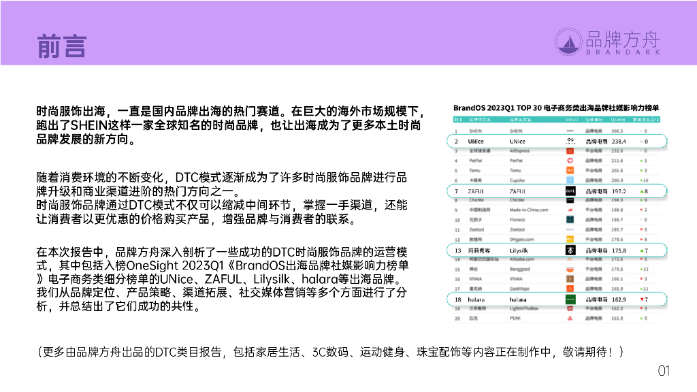Click the red down arrow in halara row
697x392 pixels.
coord(642,299)
